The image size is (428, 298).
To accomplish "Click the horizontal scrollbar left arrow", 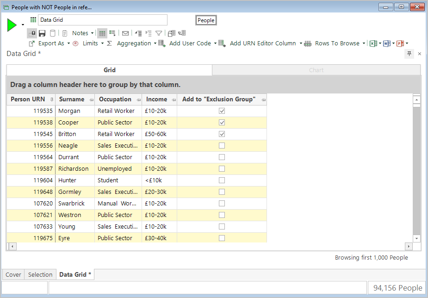I will [12, 247].
